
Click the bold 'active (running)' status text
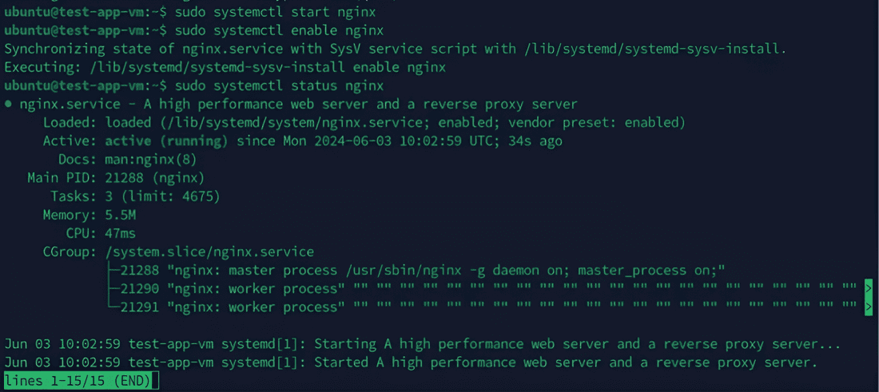(166, 141)
